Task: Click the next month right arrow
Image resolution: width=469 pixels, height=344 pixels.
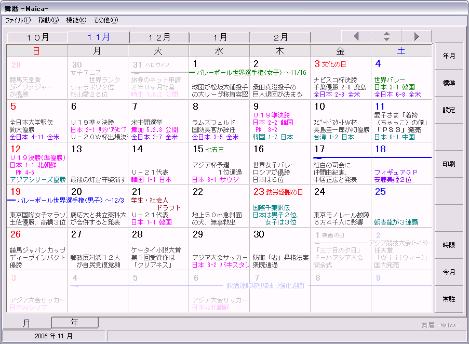Action: [x=416, y=36]
